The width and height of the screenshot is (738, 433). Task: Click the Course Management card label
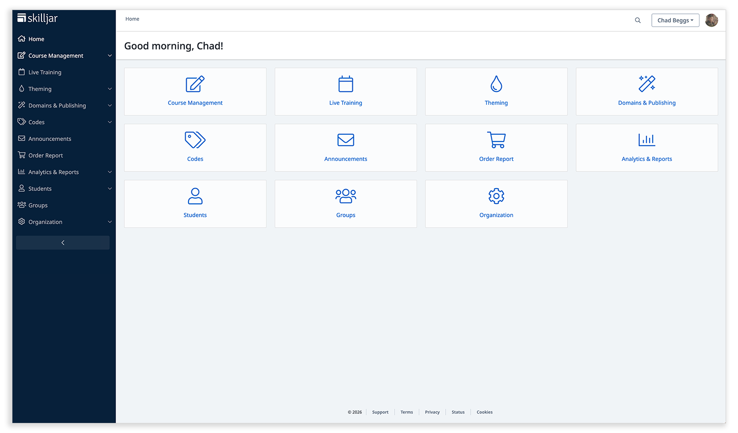click(x=195, y=103)
